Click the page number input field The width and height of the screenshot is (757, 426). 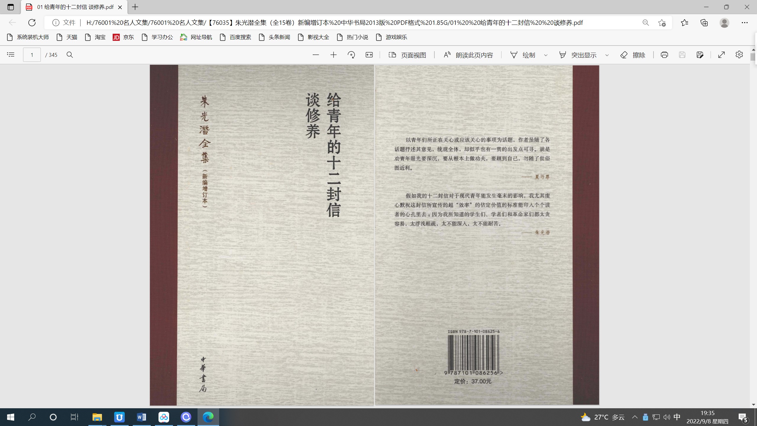point(32,55)
